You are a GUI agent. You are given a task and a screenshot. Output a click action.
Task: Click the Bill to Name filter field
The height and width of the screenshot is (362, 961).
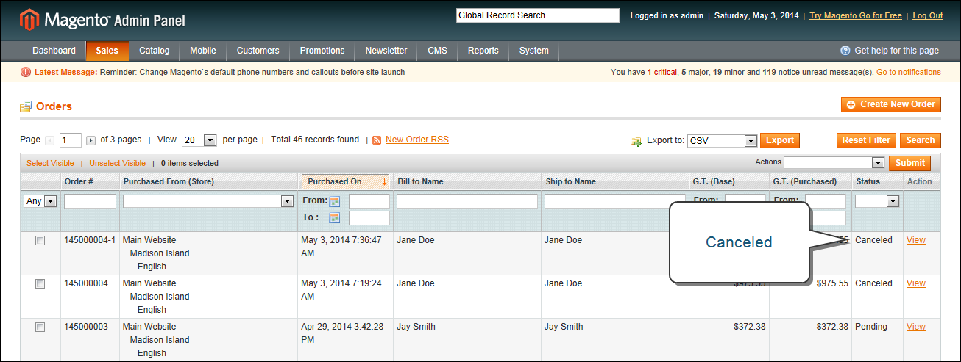pos(467,201)
